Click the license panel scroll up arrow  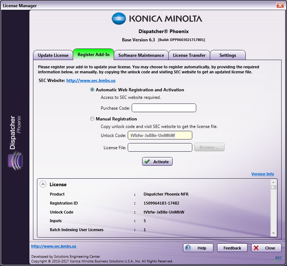(273, 182)
